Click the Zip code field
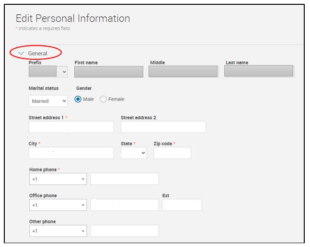The image size is (310, 247). (x=172, y=153)
